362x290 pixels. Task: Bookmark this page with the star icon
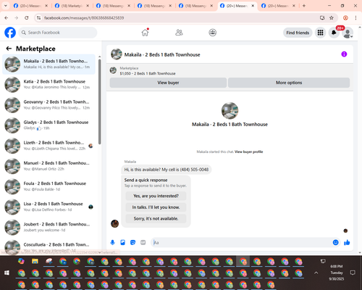tap(332, 18)
